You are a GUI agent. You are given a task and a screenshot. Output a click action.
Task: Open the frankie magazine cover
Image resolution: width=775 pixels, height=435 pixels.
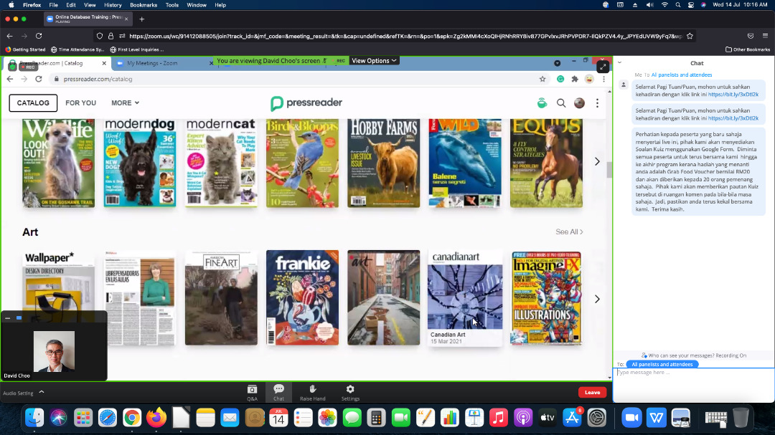coord(303,297)
